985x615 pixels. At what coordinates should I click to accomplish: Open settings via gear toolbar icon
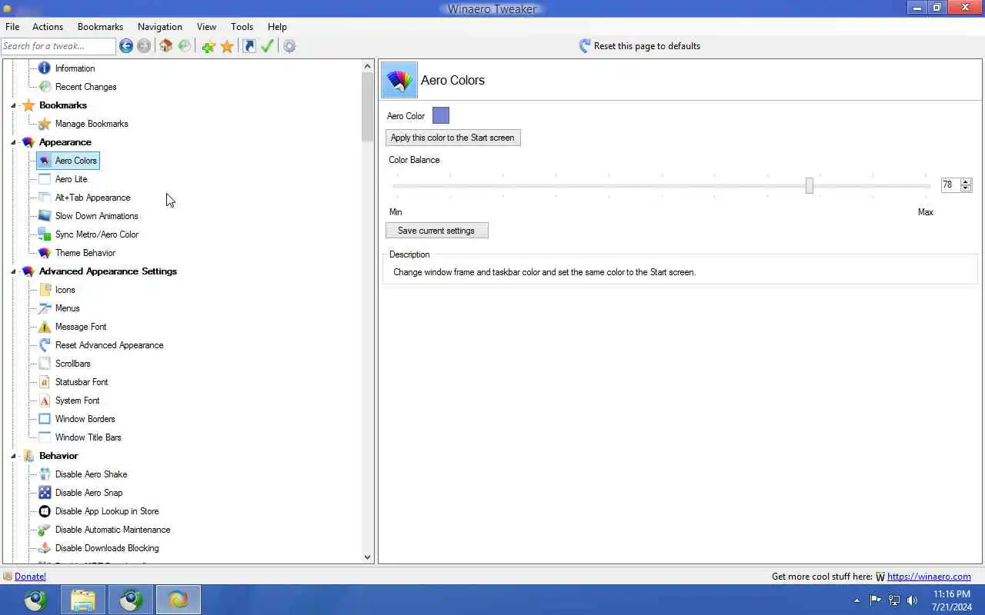pyautogui.click(x=289, y=46)
